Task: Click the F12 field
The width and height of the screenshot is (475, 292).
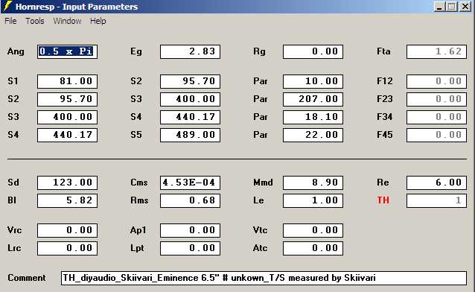Action: click(x=436, y=81)
